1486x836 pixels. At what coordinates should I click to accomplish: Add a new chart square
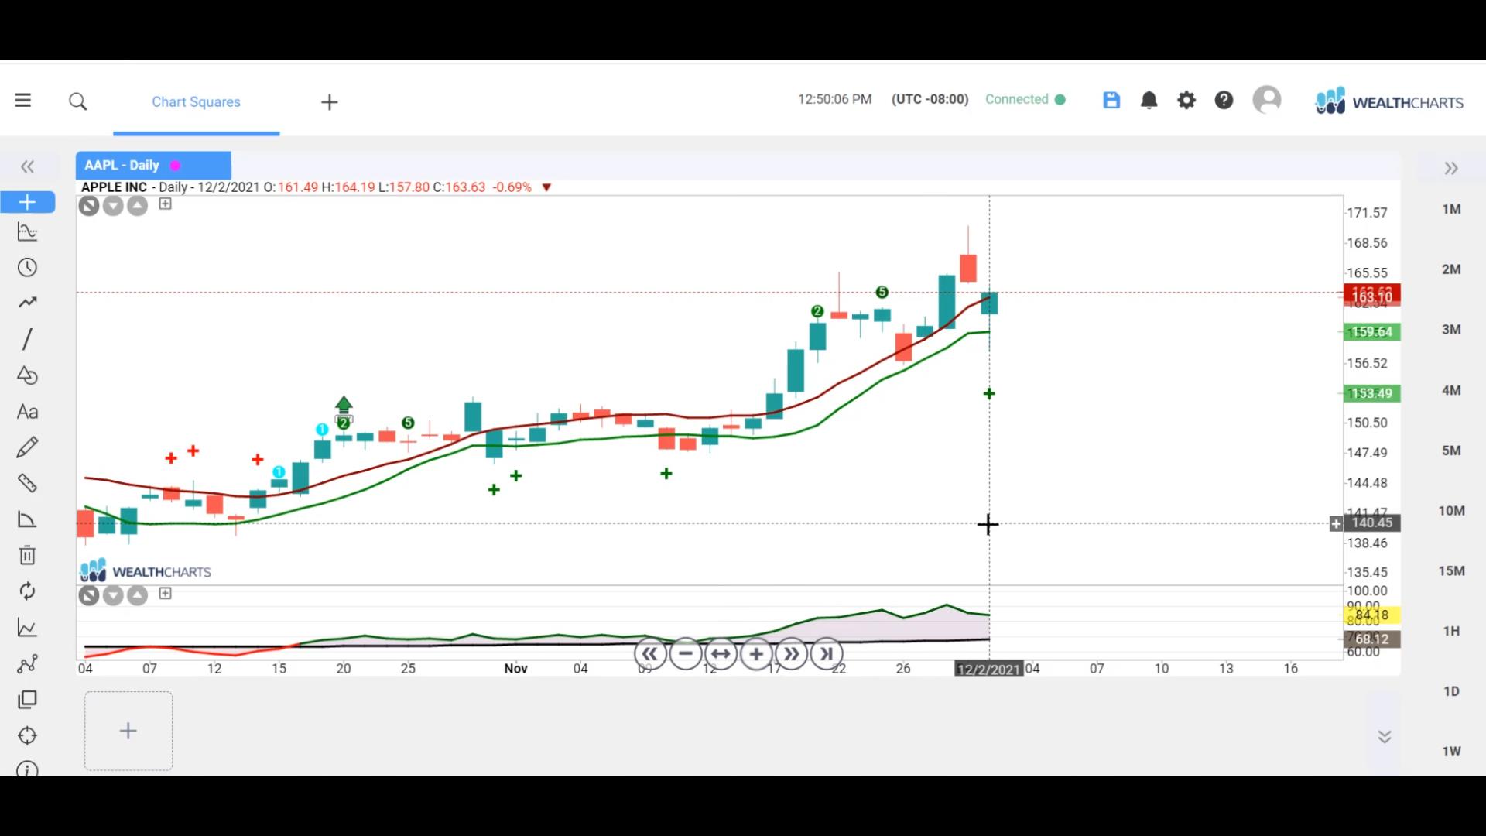pyautogui.click(x=128, y=731)
